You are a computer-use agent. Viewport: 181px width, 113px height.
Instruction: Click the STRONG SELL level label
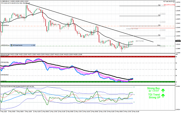pyautogui.click(x=5, y=63)
